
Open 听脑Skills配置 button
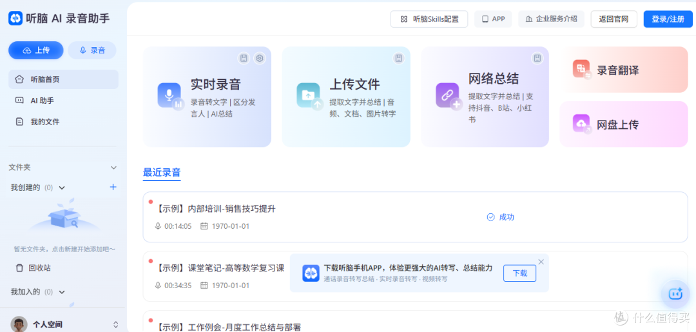429,19
